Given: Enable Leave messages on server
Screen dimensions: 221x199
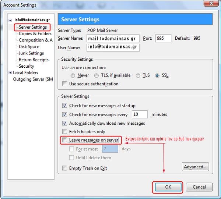Looking at the screenshot, I should click(x=65, y=140).
